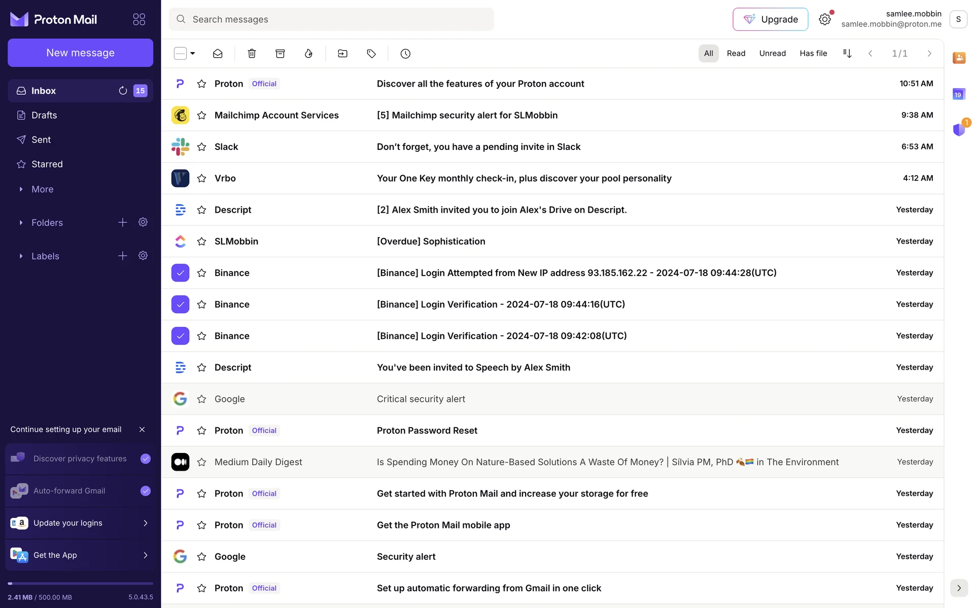This screenshot has width=974, height=608.
Task: Uncheck the Binance 09:42:08 Login Verification email
Action: click(180, 336)
